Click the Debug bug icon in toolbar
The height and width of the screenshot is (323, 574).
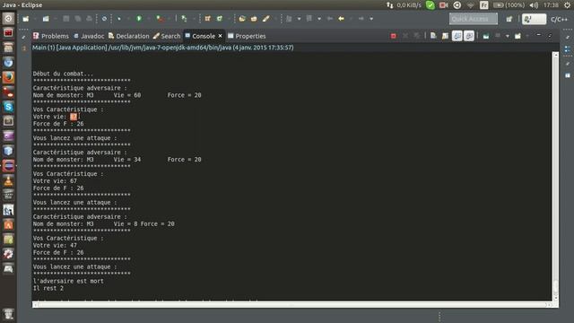pos(119,18)
